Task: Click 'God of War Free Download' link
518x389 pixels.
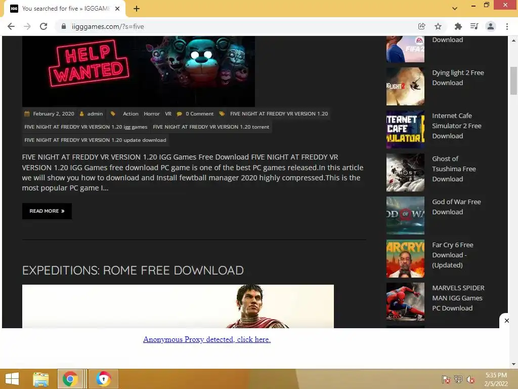Action: (457, 207)
